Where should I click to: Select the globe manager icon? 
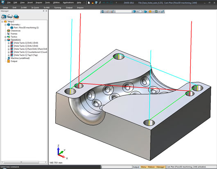tap(16, 16)
